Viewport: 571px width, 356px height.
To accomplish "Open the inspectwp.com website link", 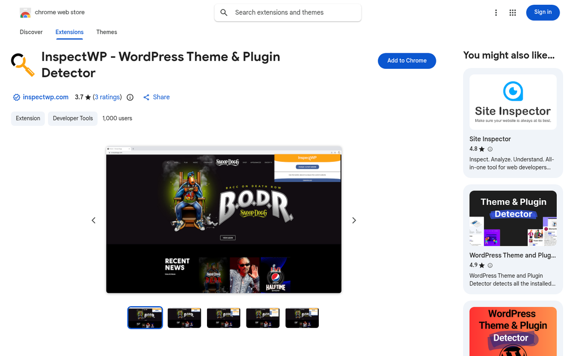I will (x=45, y=97).
